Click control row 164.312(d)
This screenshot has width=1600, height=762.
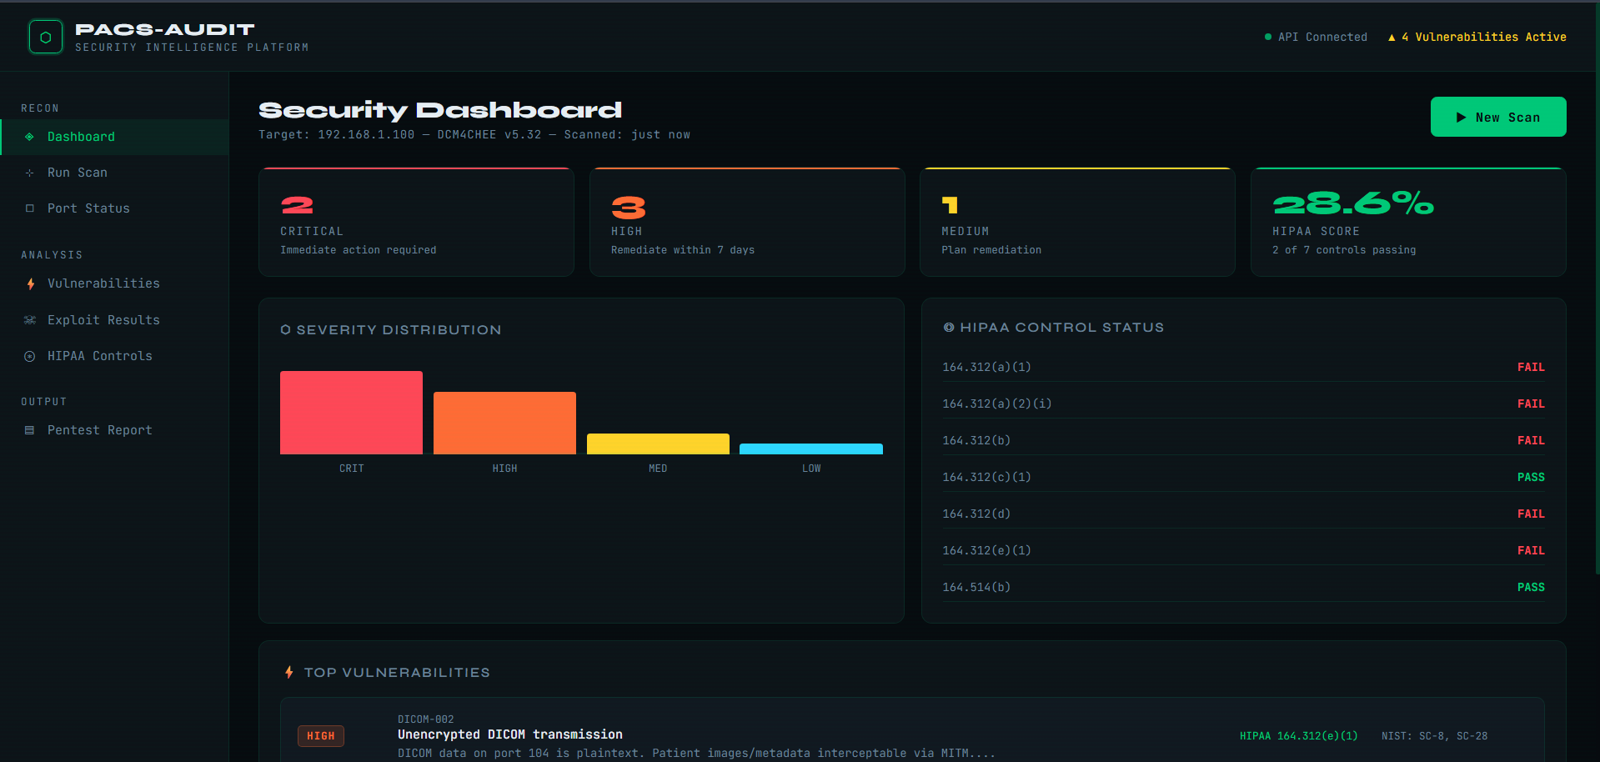click(x=1243, y=514)
